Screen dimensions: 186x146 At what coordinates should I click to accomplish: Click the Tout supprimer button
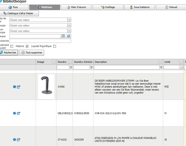[32, 52]
